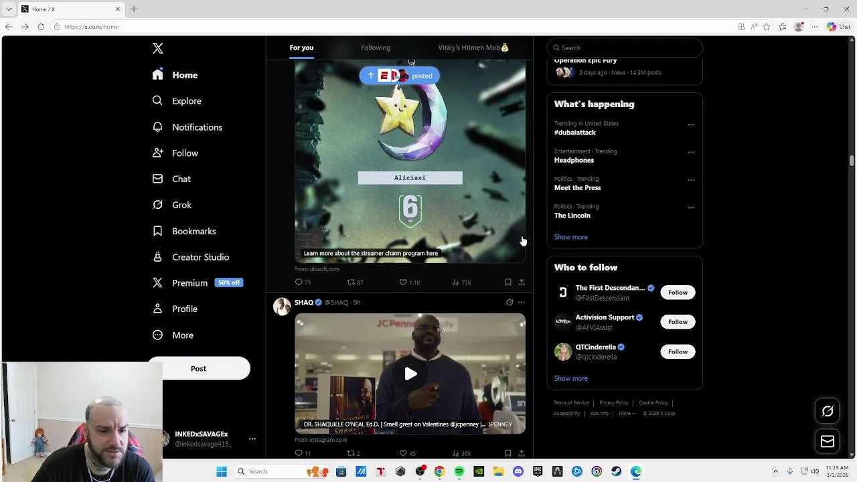This screenshot has height=482, width=857.
Task: Open the browser Favorites list icon
Action: pyautogui.click(x=783, y=27)
